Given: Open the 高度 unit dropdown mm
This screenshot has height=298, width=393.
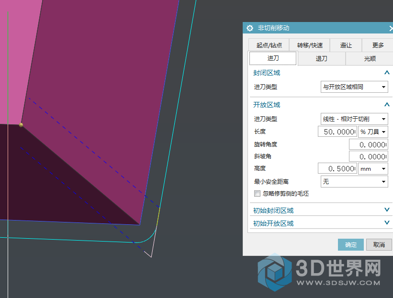Looking at the screenshot, I should [373, 168].
